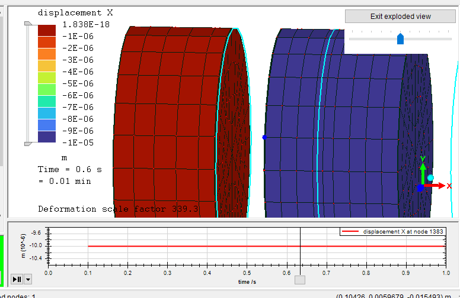Click the dark red top legend color
Image resolution: width=460 pixels, height=298 pixels.
coord(46,30)
